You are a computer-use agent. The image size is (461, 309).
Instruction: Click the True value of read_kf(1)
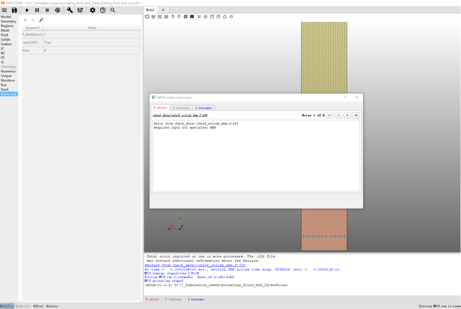click(x=92, y=42)
